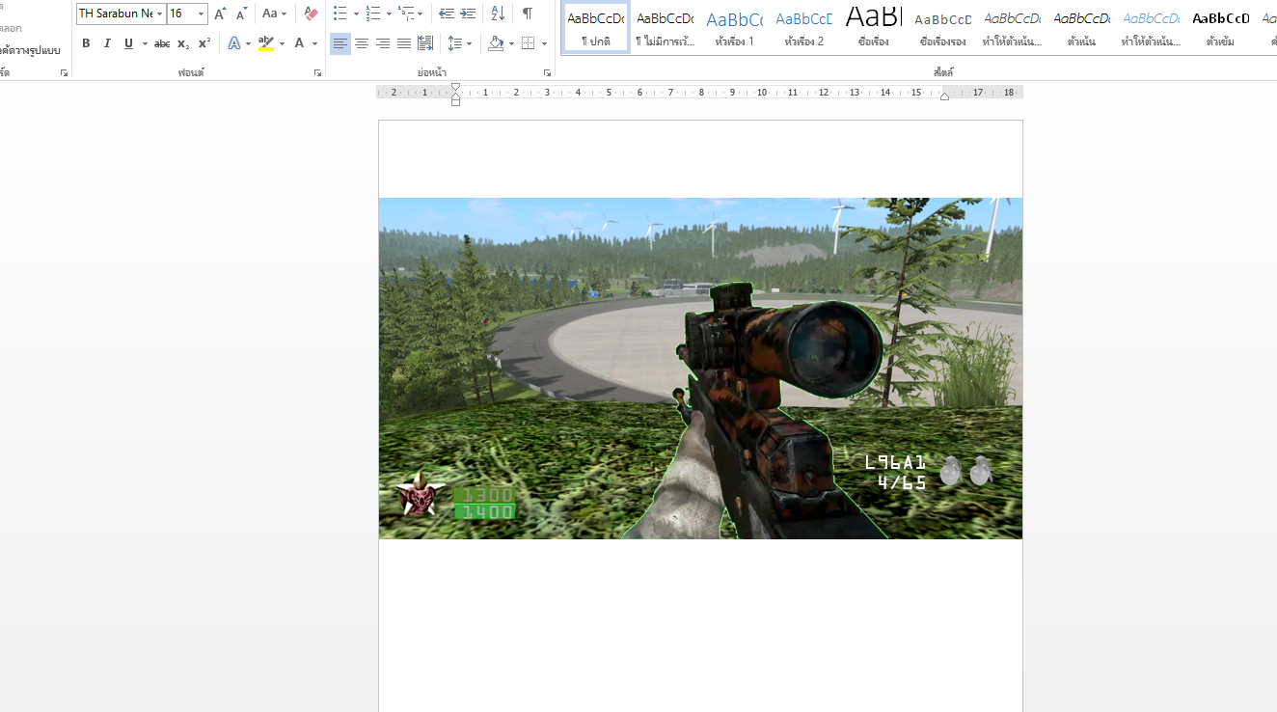Apply borders to the selection
Image resolution: width=1277 pixels, height=712 pixels.
pyautogui.click(x=528, y=43)
